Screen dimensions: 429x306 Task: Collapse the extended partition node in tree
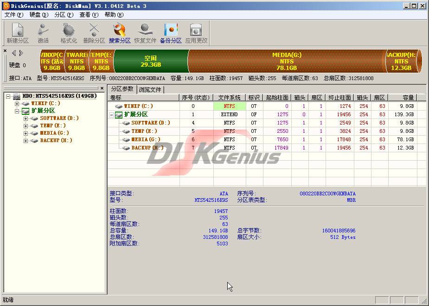(17, 111)
